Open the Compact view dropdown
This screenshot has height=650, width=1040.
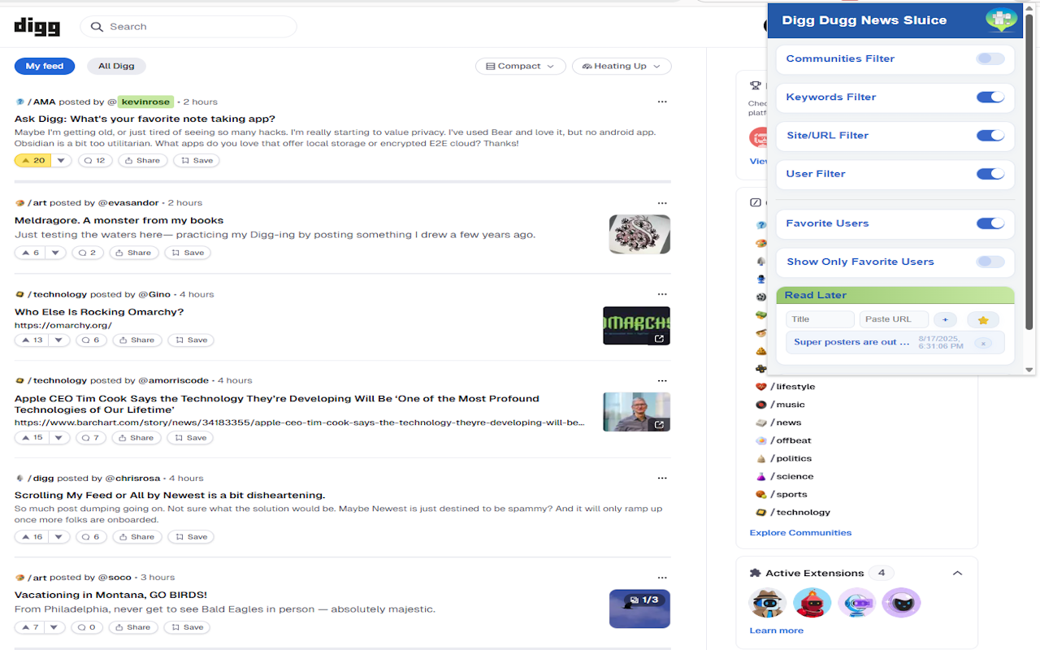520,66
